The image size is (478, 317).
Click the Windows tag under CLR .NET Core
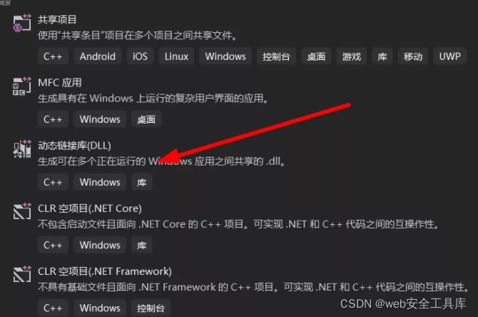click(x=100, y=245)
